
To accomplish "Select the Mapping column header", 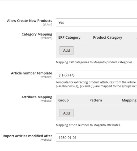I will pos(129,100).
